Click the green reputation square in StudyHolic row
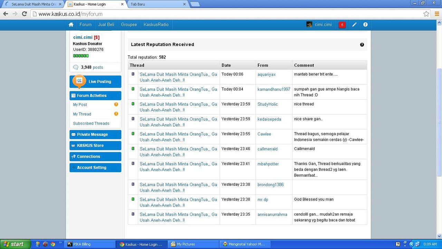The height and width of the screenshot is (249, 442). (133, 104)
